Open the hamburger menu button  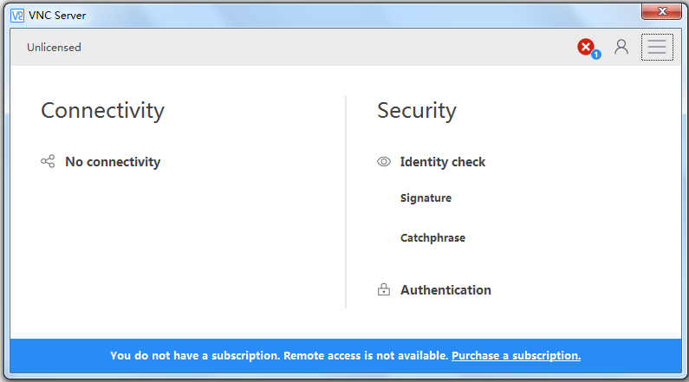click(657, 47)
